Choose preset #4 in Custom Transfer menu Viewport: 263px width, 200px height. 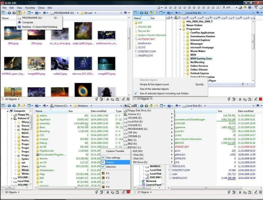(116, 187)
